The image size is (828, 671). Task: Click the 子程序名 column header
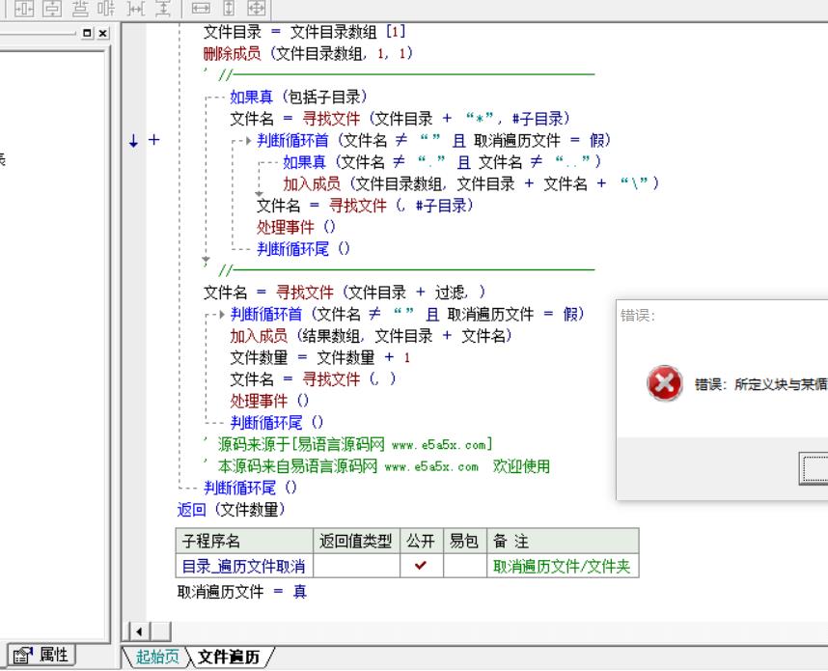click(244, 541)
